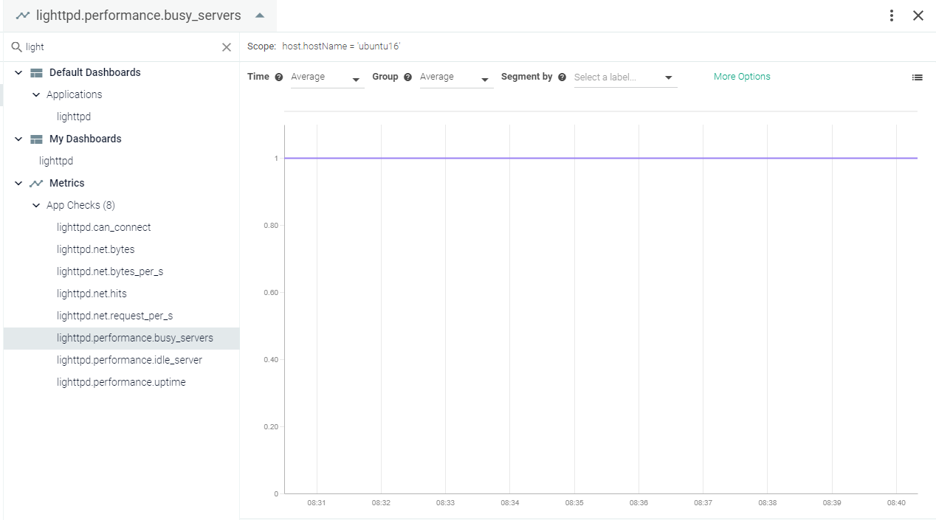
Task: Click the purple line in the chart
Action: (x=601, y=158)
